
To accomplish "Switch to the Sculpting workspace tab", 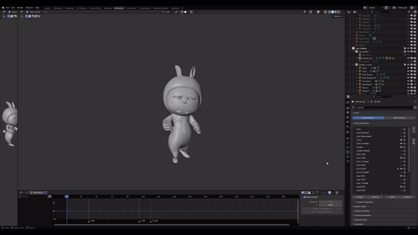I will (69, 8).
